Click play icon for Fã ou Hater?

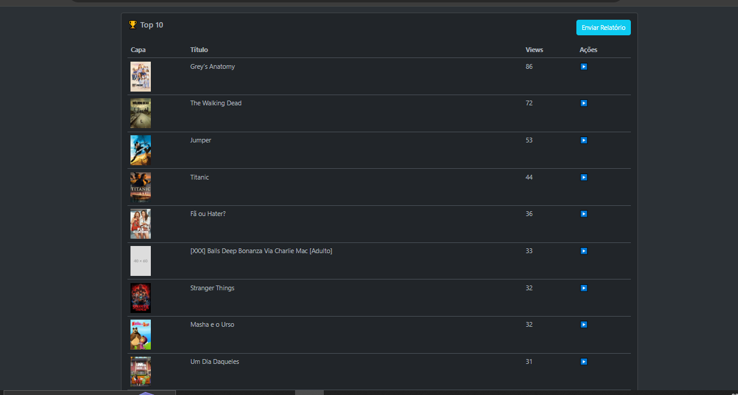coord(584,214)
